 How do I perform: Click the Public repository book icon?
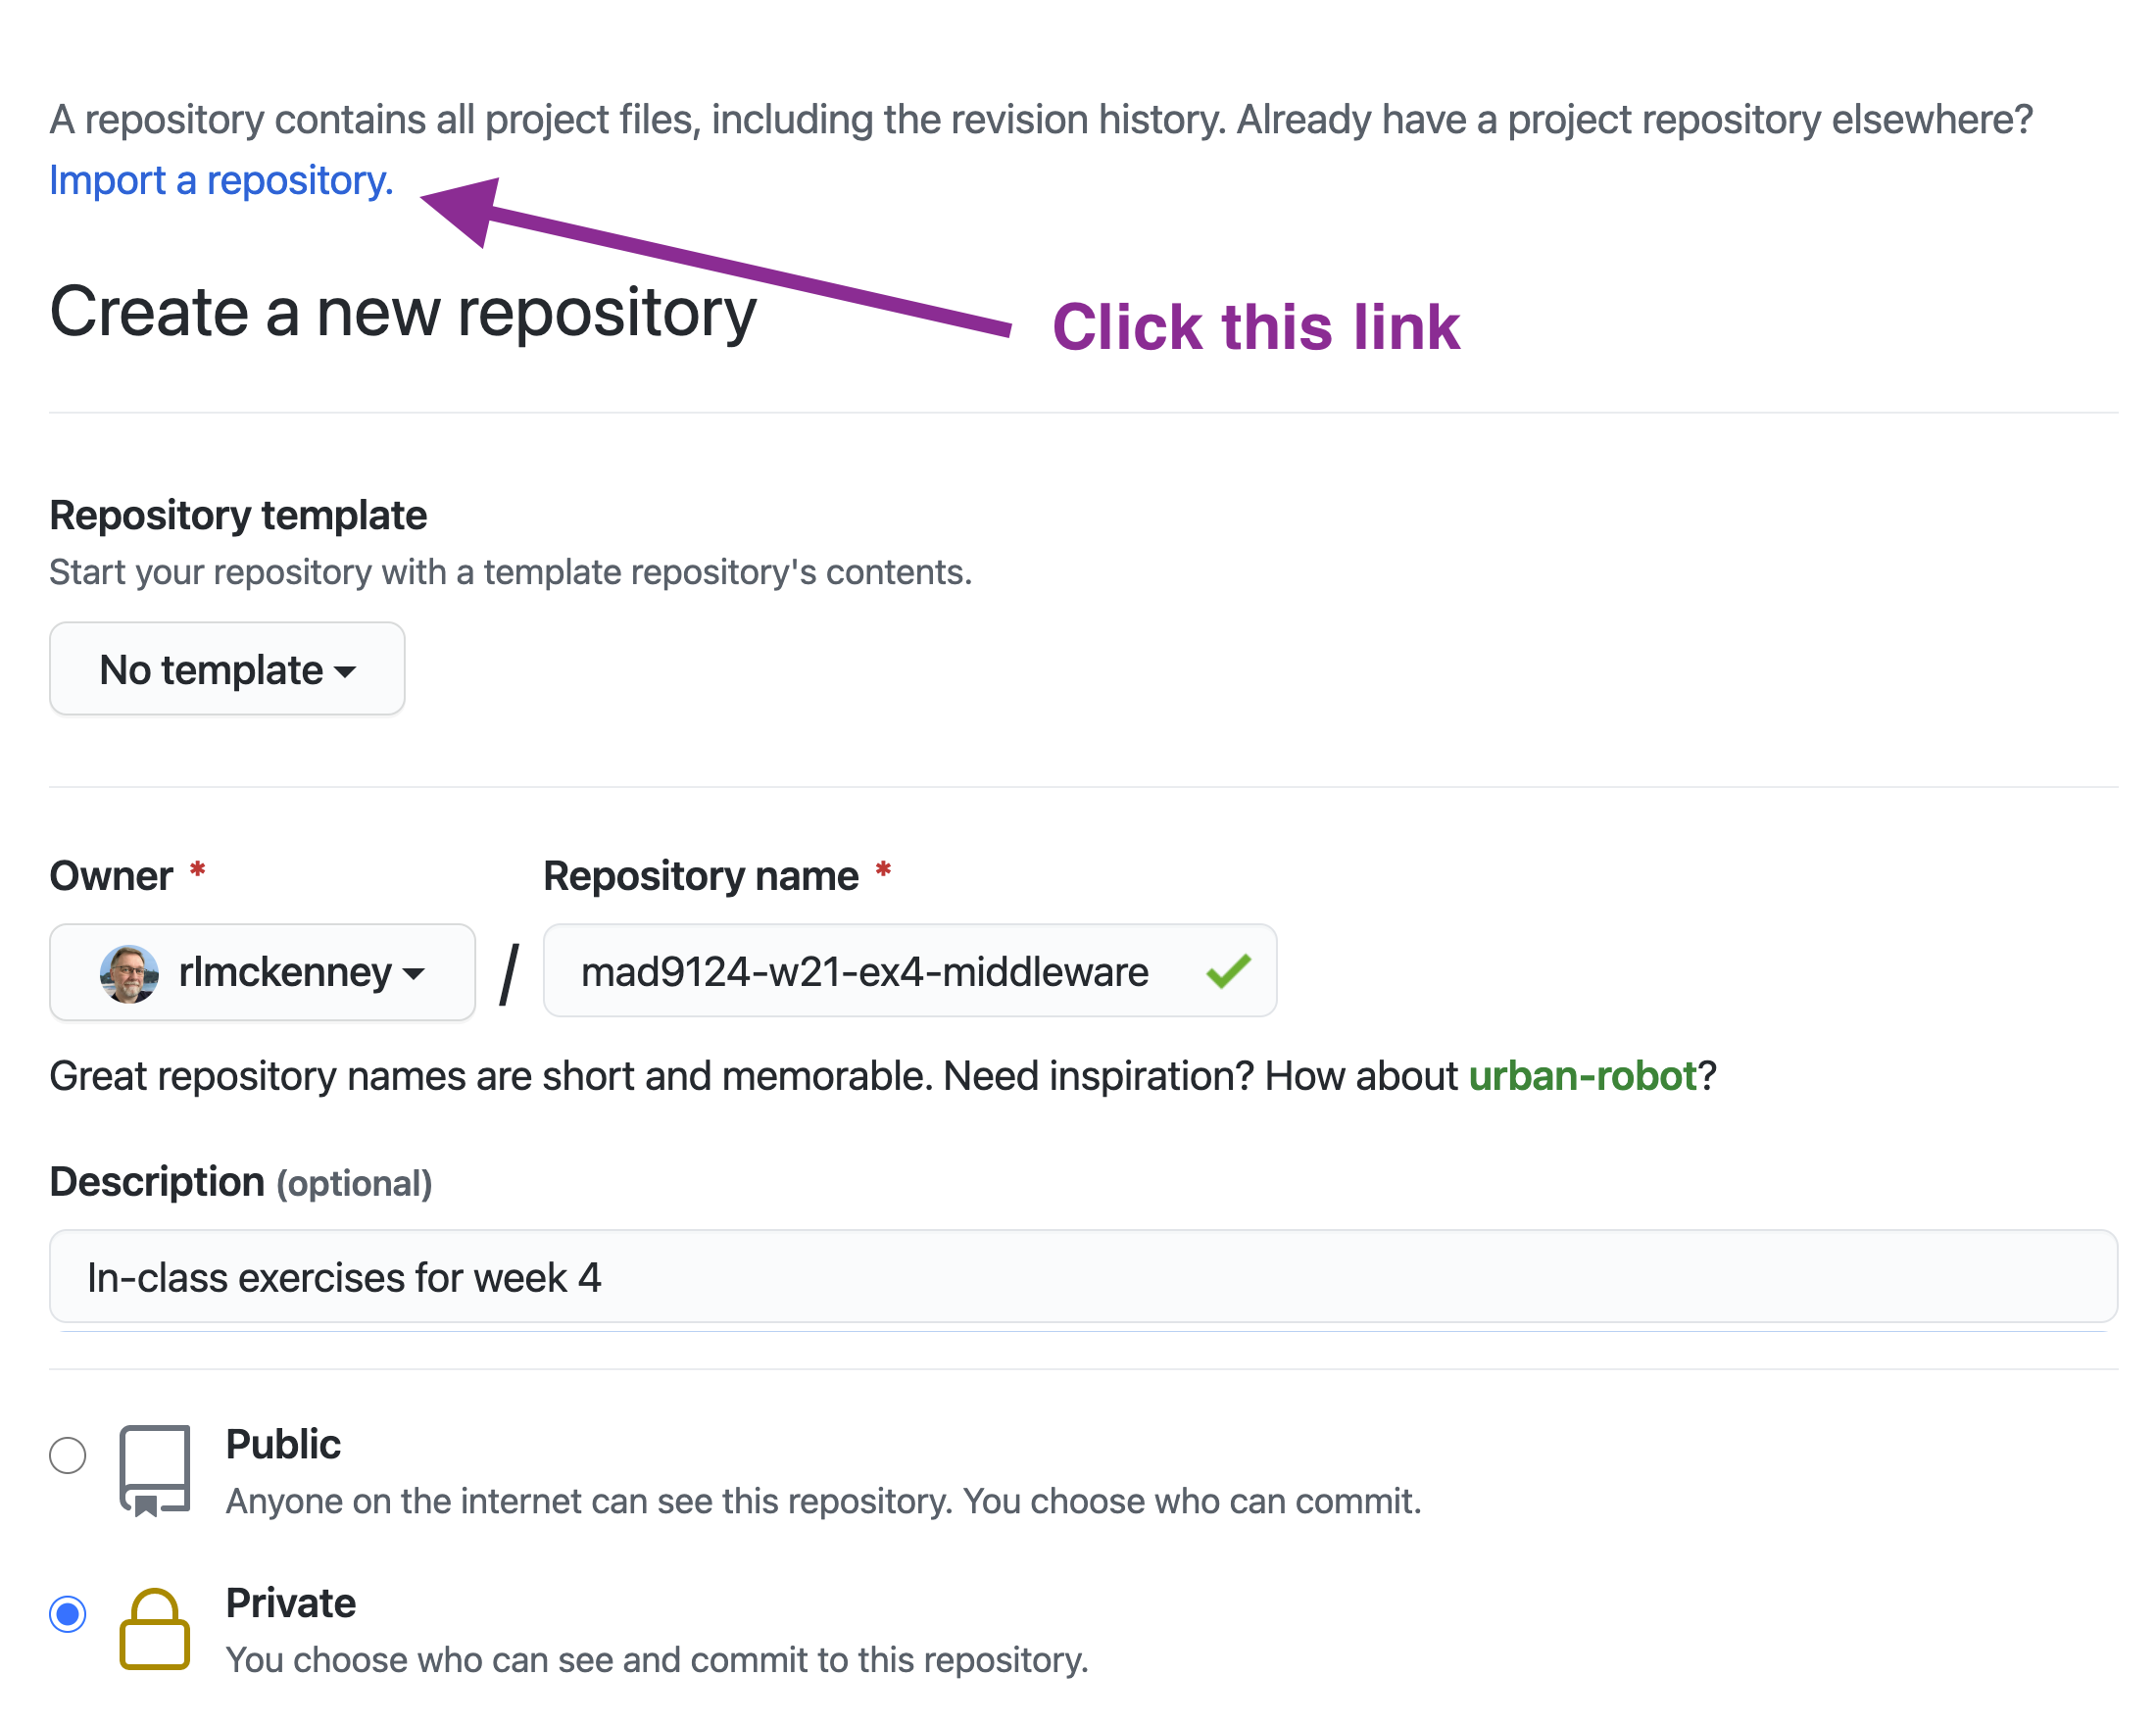(x=155, y=1472)
